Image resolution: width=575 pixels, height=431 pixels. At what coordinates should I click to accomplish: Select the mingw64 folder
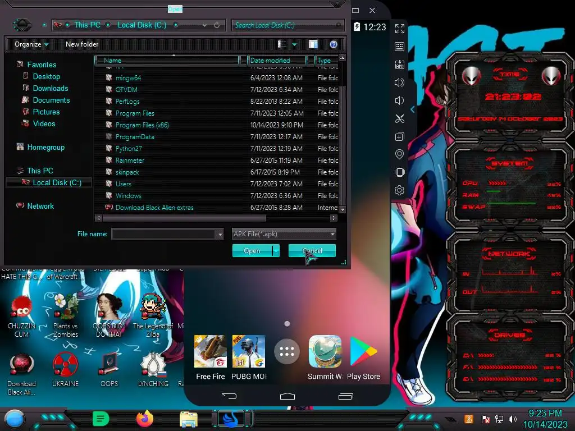click(128, 77)
